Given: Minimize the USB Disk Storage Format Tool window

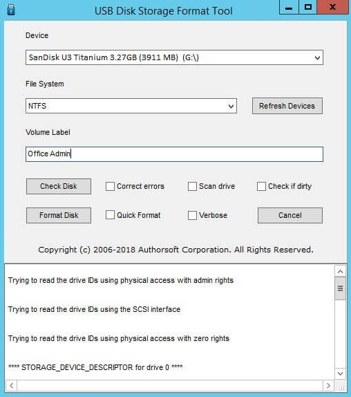Looking at the screenshot, I should [x=289, y=8].
